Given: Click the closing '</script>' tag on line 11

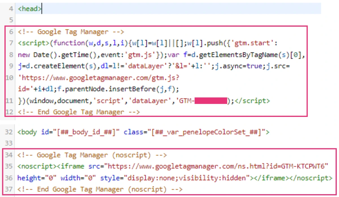Looking at the screenshot, I should click(x=252, y=101).
